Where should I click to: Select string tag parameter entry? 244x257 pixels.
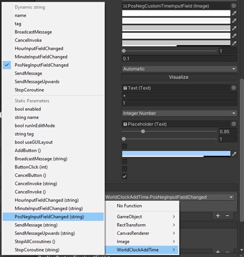pos(53,134)
